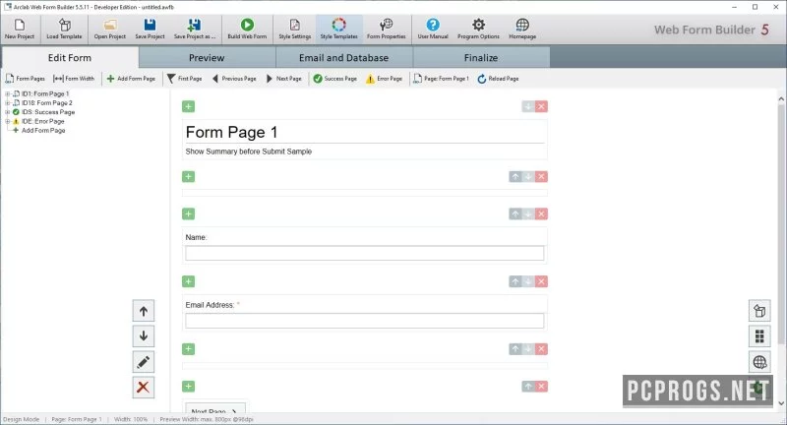
Task: Click the template icon button at right edge
Action: click(x=759, y=311)
